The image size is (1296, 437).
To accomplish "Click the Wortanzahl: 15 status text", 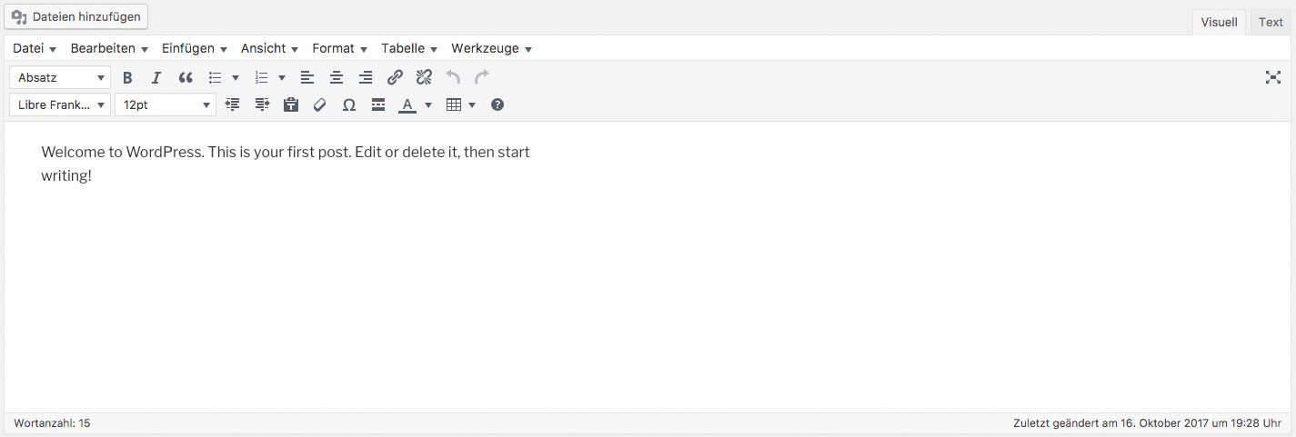I will (x=52, y=423).
